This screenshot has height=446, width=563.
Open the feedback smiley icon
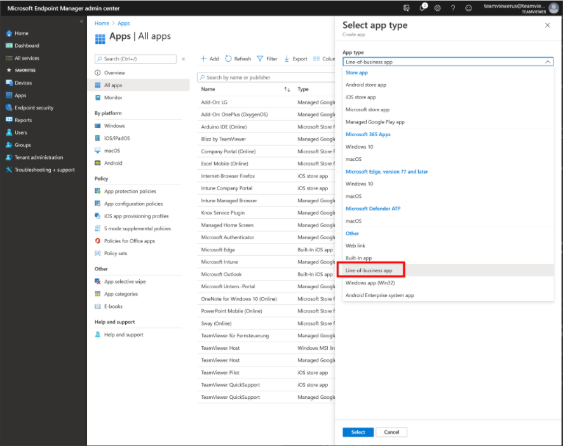click(468, 8)
